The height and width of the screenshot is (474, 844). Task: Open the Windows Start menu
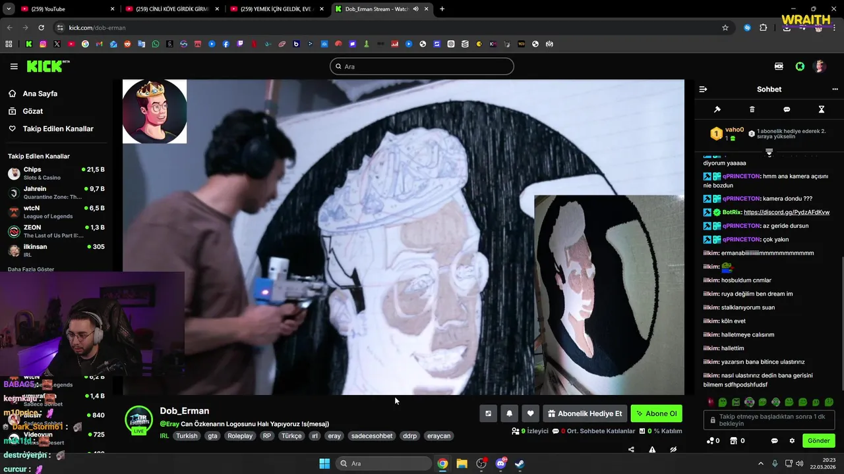click(324, 463)
